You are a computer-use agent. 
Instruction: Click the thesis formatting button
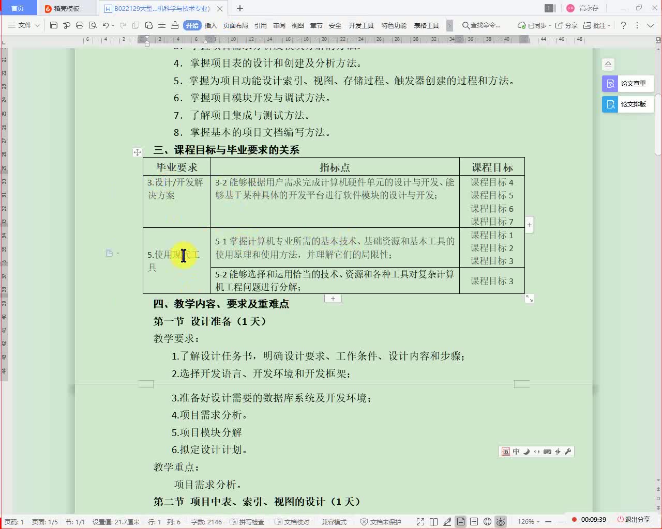[628, 104]
